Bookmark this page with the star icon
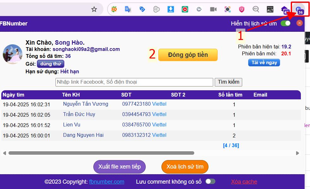The image size is (310, 189). click(x=94, y=9)
